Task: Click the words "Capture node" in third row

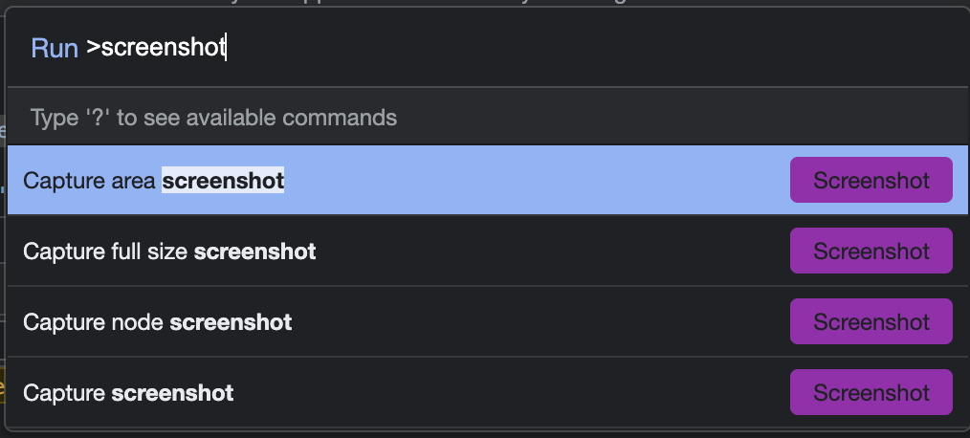Action: point(93,322)
